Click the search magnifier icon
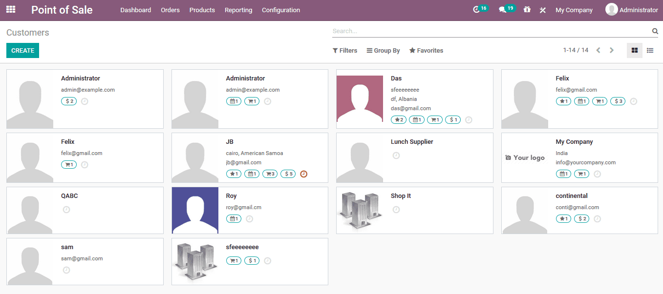 (655, 31)
